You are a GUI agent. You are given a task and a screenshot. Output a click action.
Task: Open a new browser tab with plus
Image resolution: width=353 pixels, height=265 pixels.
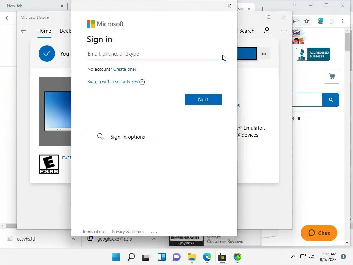click(262, 9)
